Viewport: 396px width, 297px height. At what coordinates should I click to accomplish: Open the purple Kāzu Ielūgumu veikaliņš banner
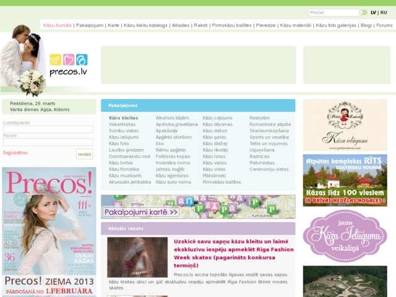345,236
